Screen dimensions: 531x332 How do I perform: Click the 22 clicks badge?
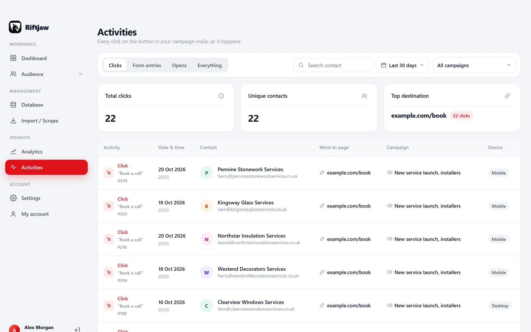tap(461, 116)
